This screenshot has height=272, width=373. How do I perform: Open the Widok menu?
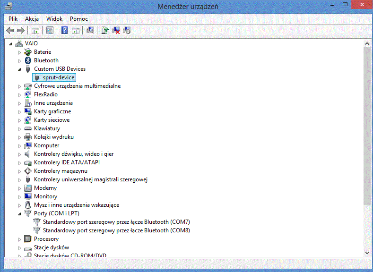(x=54, y=19)
